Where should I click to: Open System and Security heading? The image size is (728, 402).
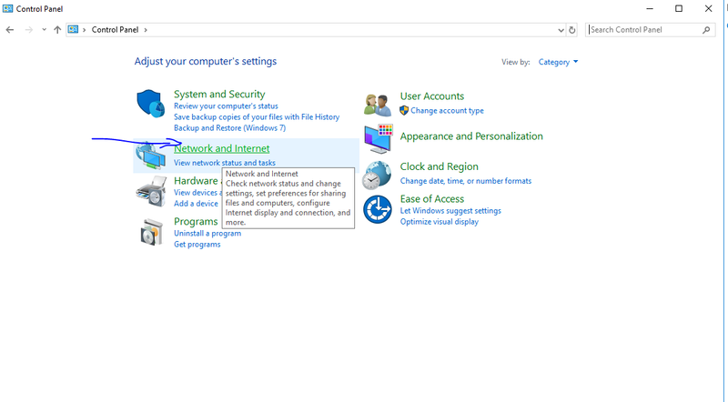pyautogui.click(x=219, y=95)
